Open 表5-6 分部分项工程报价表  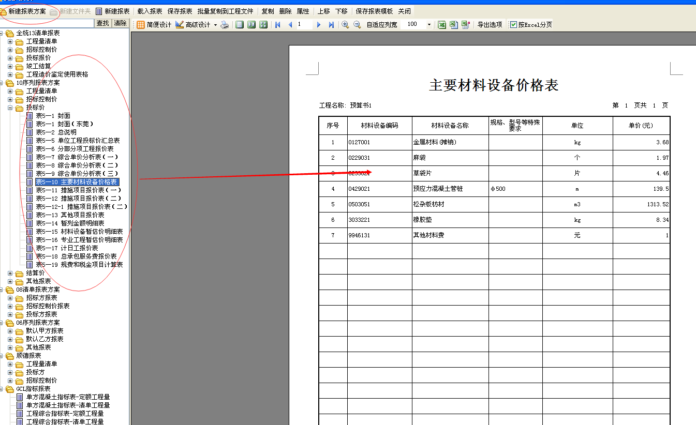pyautogui.click(x=75, y=149)
